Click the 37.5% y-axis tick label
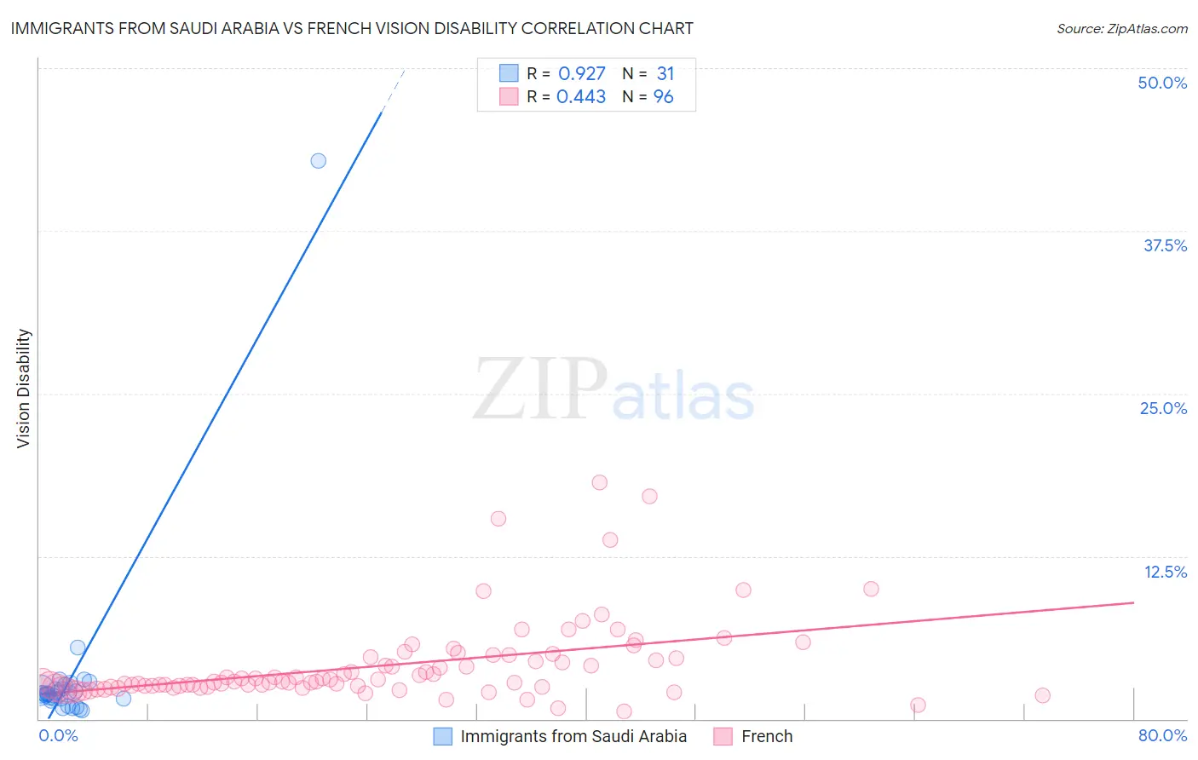This screenshot has width=1198, height=760. pos(1165,245)
